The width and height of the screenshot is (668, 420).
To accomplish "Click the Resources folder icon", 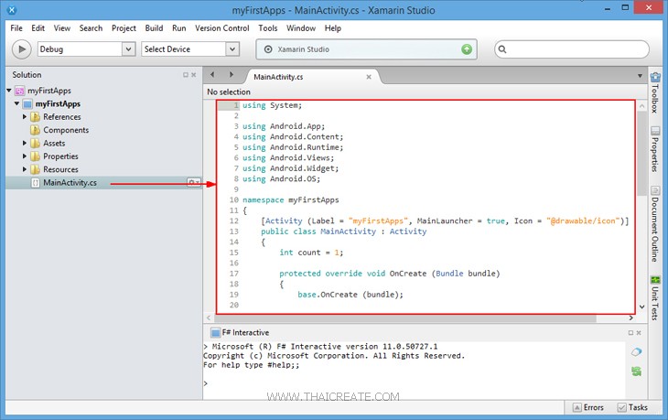I will coord(36,169).
